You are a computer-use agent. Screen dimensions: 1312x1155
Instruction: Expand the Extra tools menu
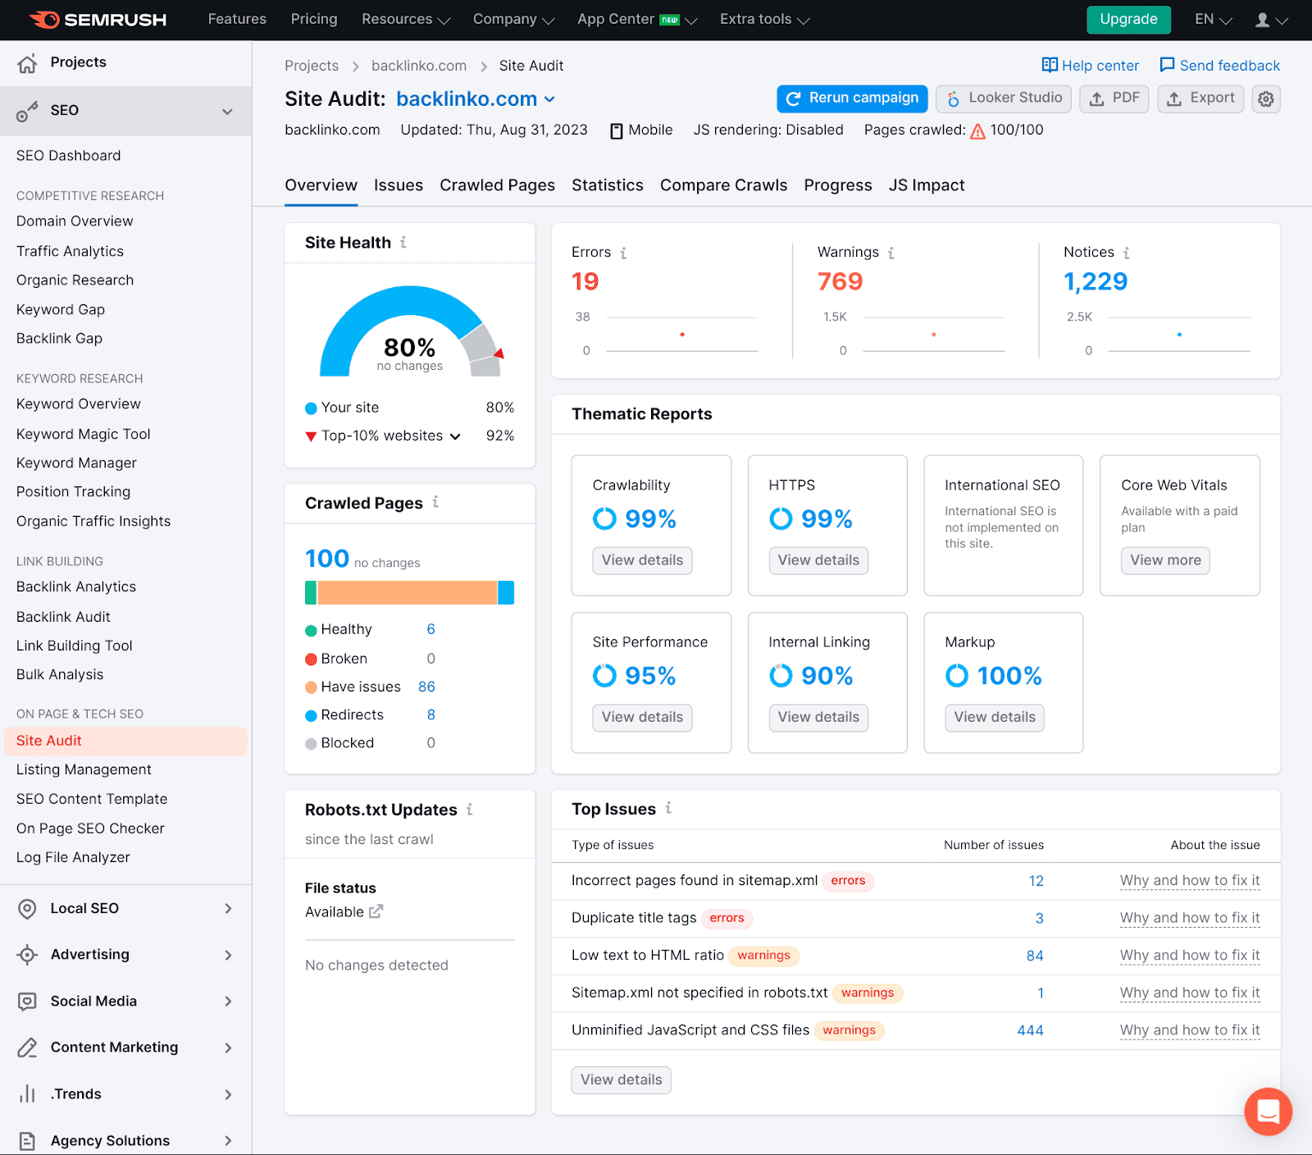(764, 20)
